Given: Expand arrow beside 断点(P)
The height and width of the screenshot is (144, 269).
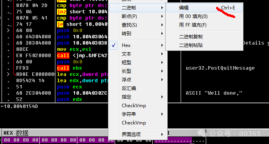Looking at the screenshot, I should pos(162,16).
